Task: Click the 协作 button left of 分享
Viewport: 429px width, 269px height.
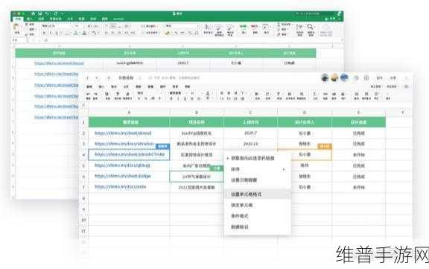Action: coord(380,78)
